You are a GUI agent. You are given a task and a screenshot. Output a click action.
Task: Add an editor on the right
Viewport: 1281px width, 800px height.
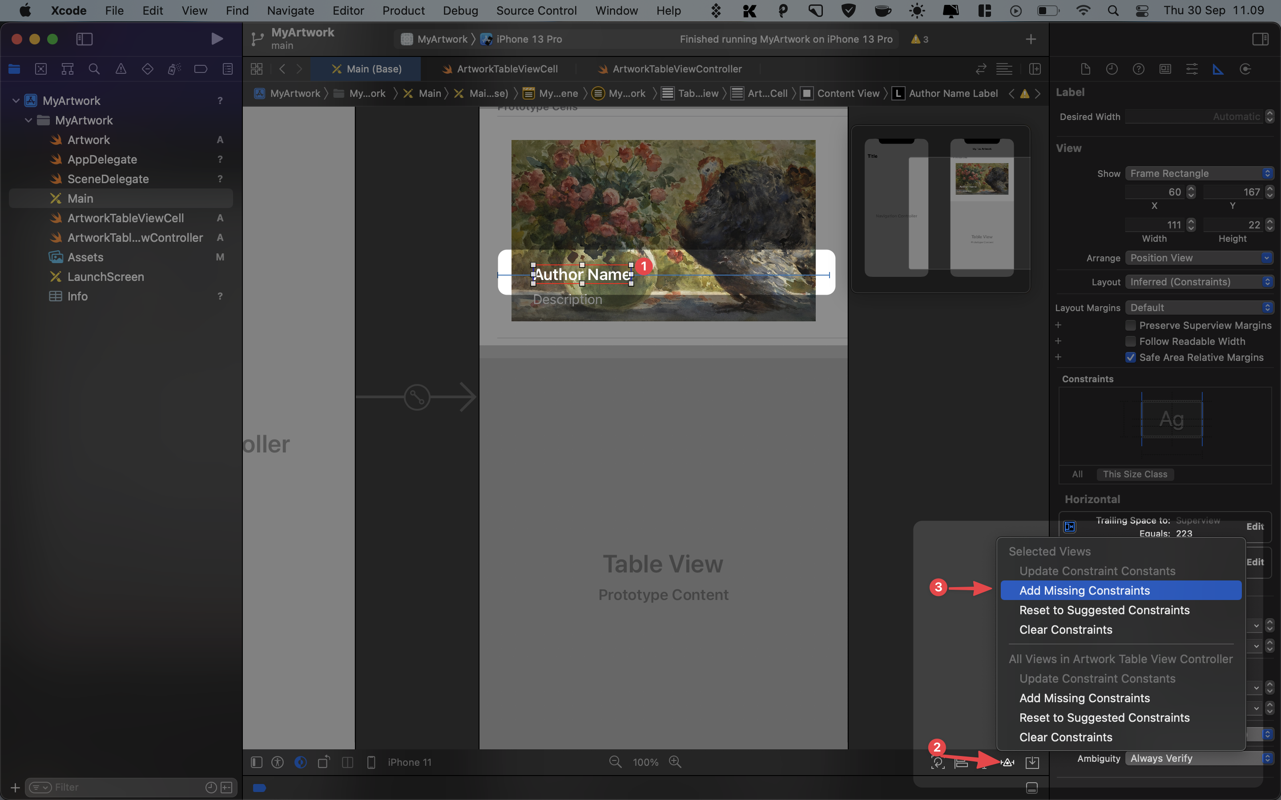point(1035,69)
